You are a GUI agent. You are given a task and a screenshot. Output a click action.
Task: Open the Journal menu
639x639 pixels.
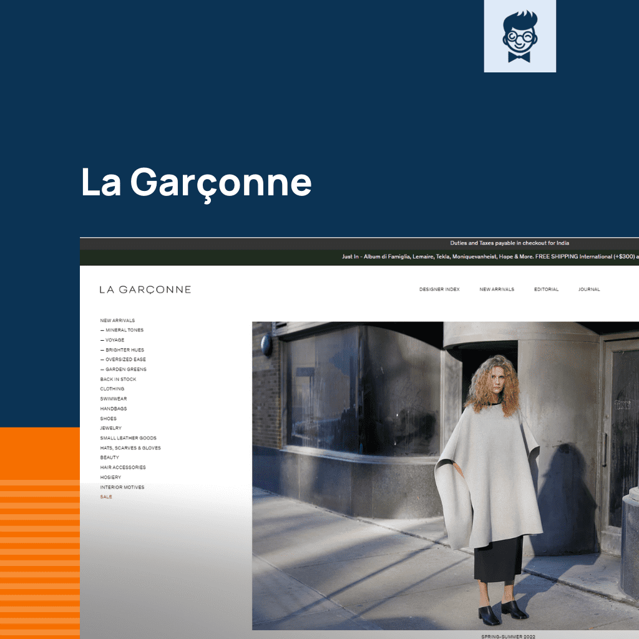tap(589, 290)
